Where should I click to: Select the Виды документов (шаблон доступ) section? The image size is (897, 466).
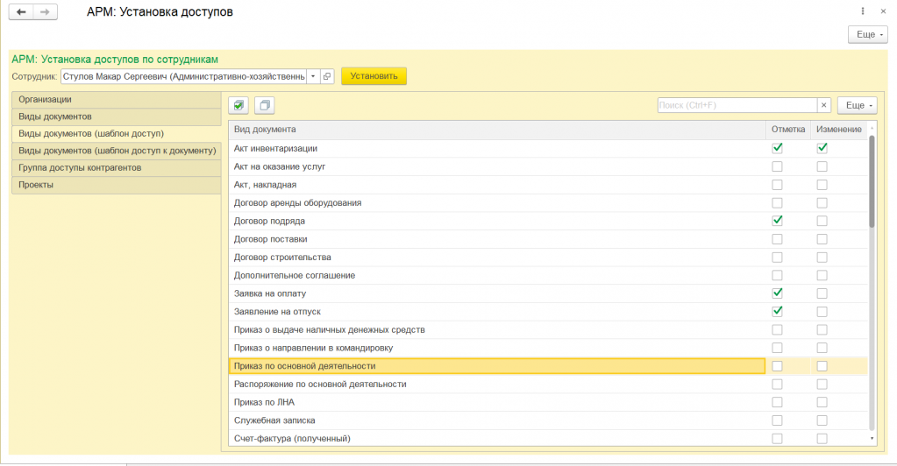pyautogui.click(x=116, y=134)
